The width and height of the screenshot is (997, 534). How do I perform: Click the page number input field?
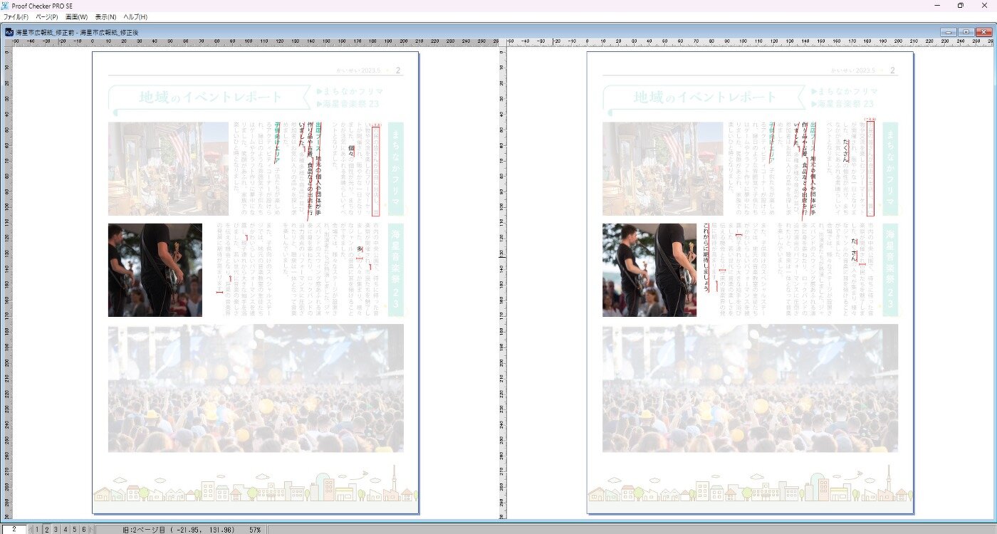[14, 529]
